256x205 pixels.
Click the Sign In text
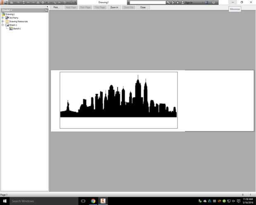[x=189, y=2]
